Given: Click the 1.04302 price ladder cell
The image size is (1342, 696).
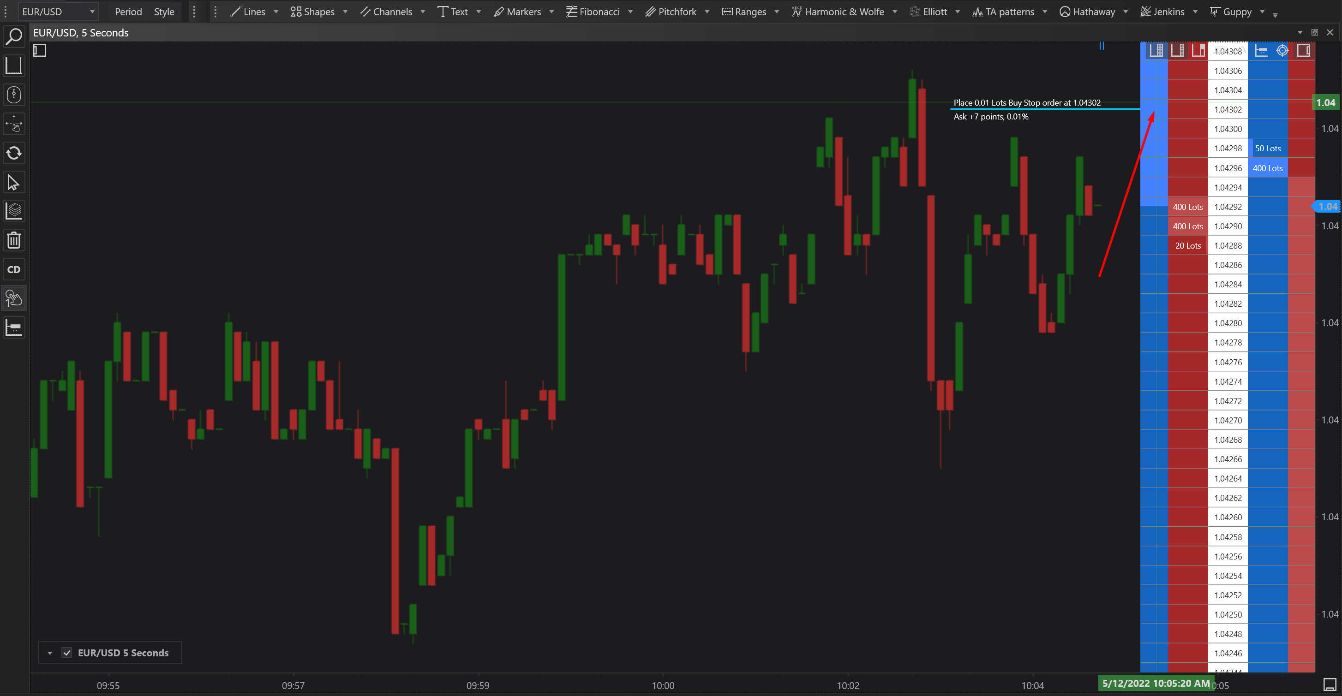Looking at the screenshot, I should pyautogui.click(x=1228, y=110).
